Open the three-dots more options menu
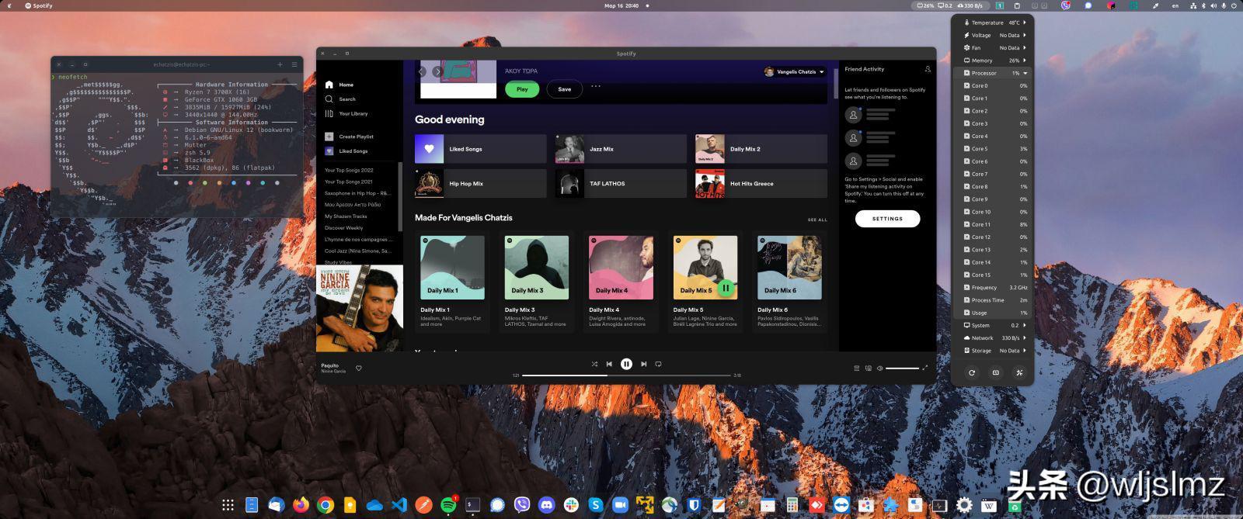The height and width of the screenshot is (519, 1243). [596, 87]
